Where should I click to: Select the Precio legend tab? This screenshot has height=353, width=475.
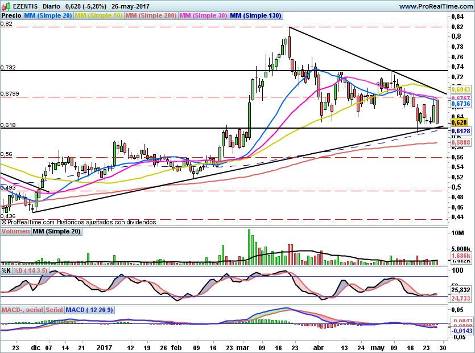pos(11,16)
